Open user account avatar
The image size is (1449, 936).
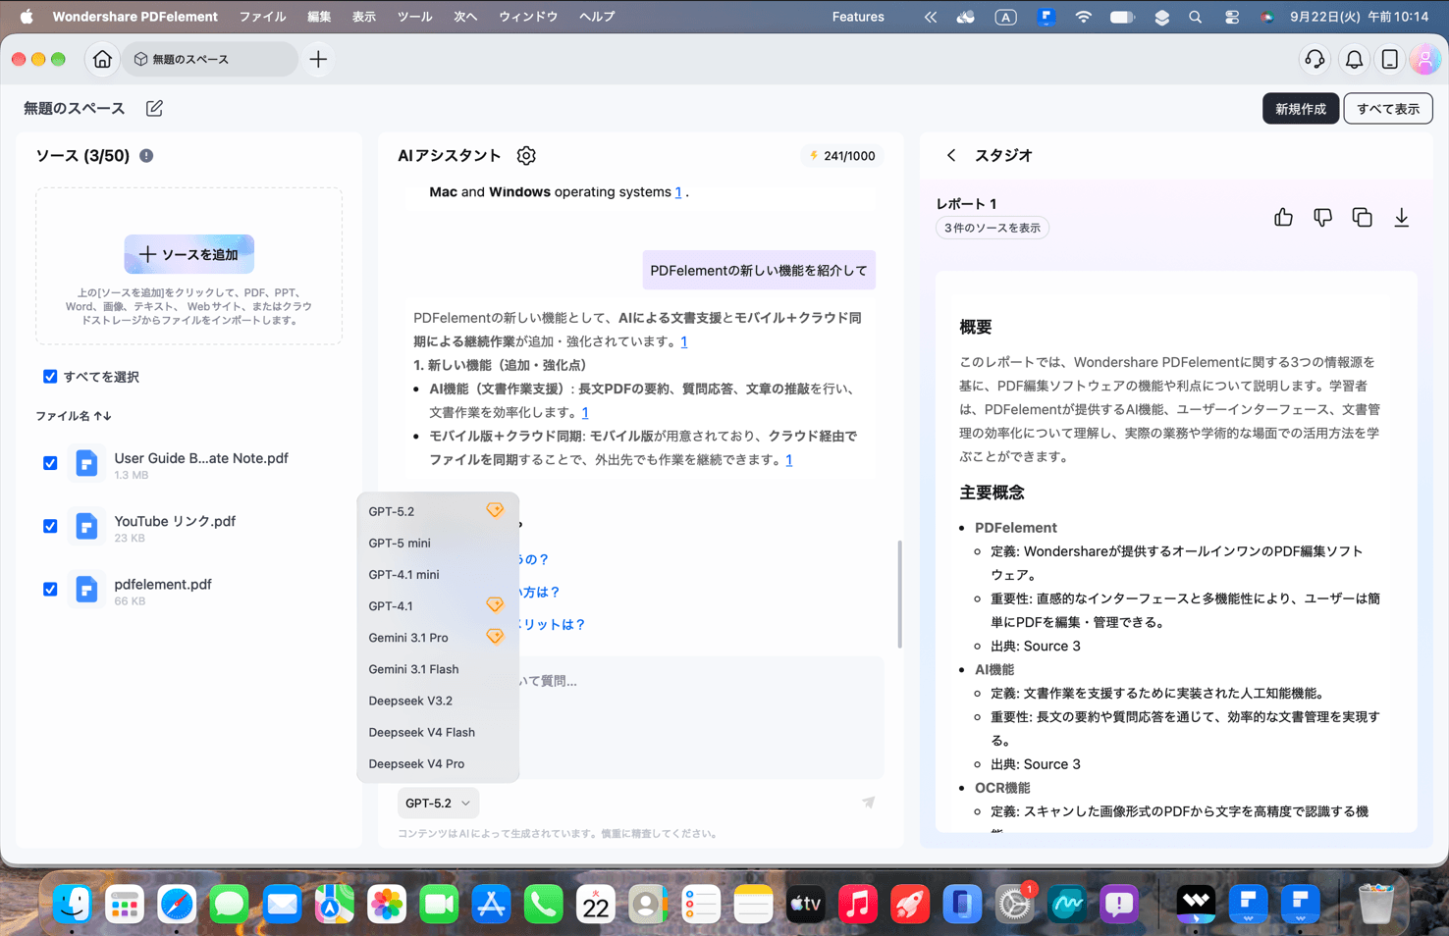(1424, 60)
